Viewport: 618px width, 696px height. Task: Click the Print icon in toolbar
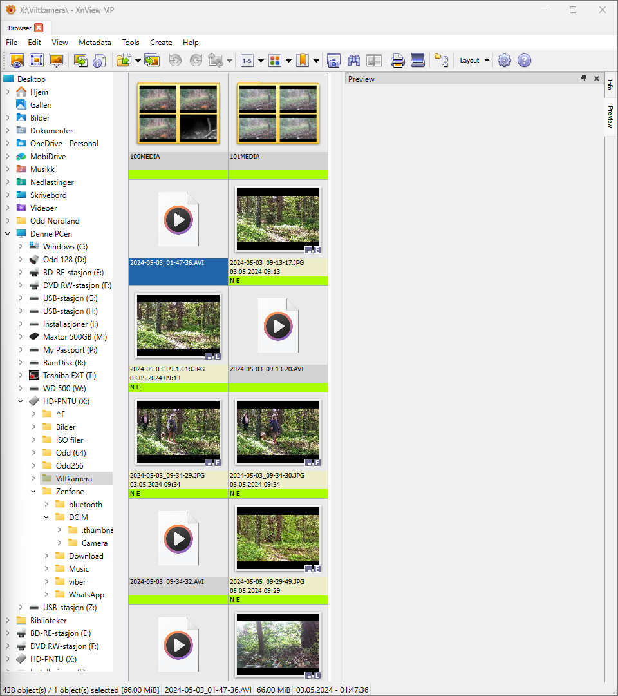coord(398,61)
